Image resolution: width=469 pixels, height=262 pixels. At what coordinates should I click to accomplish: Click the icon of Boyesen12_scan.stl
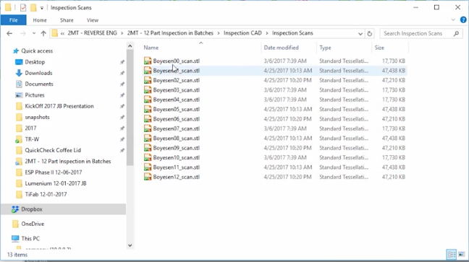point(148,177)
